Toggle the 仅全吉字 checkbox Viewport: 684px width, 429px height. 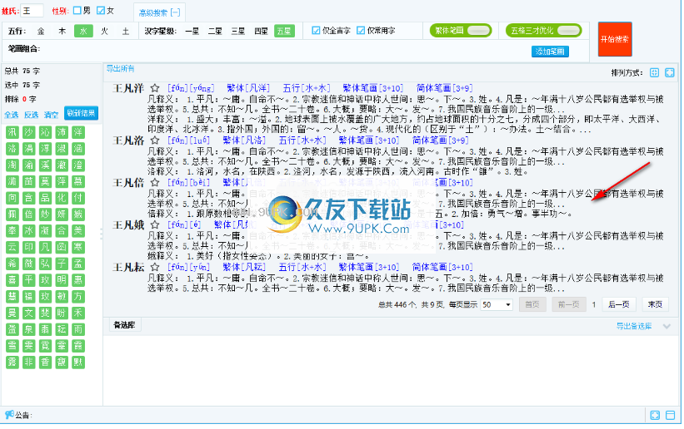316,31
